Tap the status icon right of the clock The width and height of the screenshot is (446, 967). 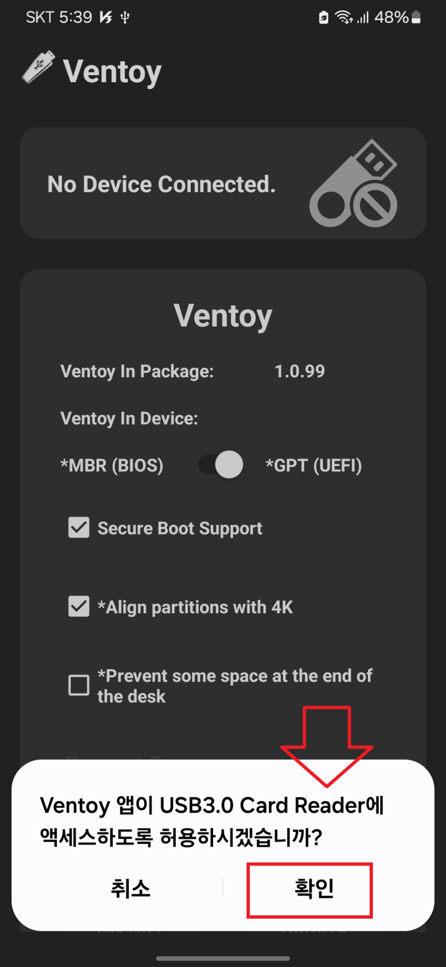tap(106, 17)
